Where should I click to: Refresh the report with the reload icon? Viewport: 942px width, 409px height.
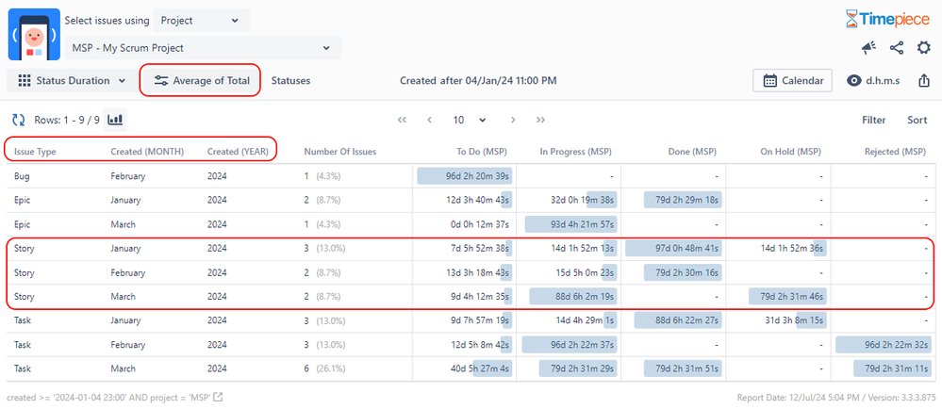[19, 120]
